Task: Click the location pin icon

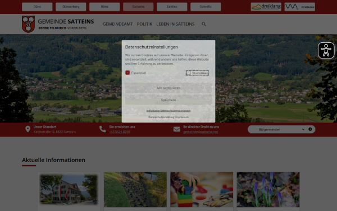Action: pos(28,129)
